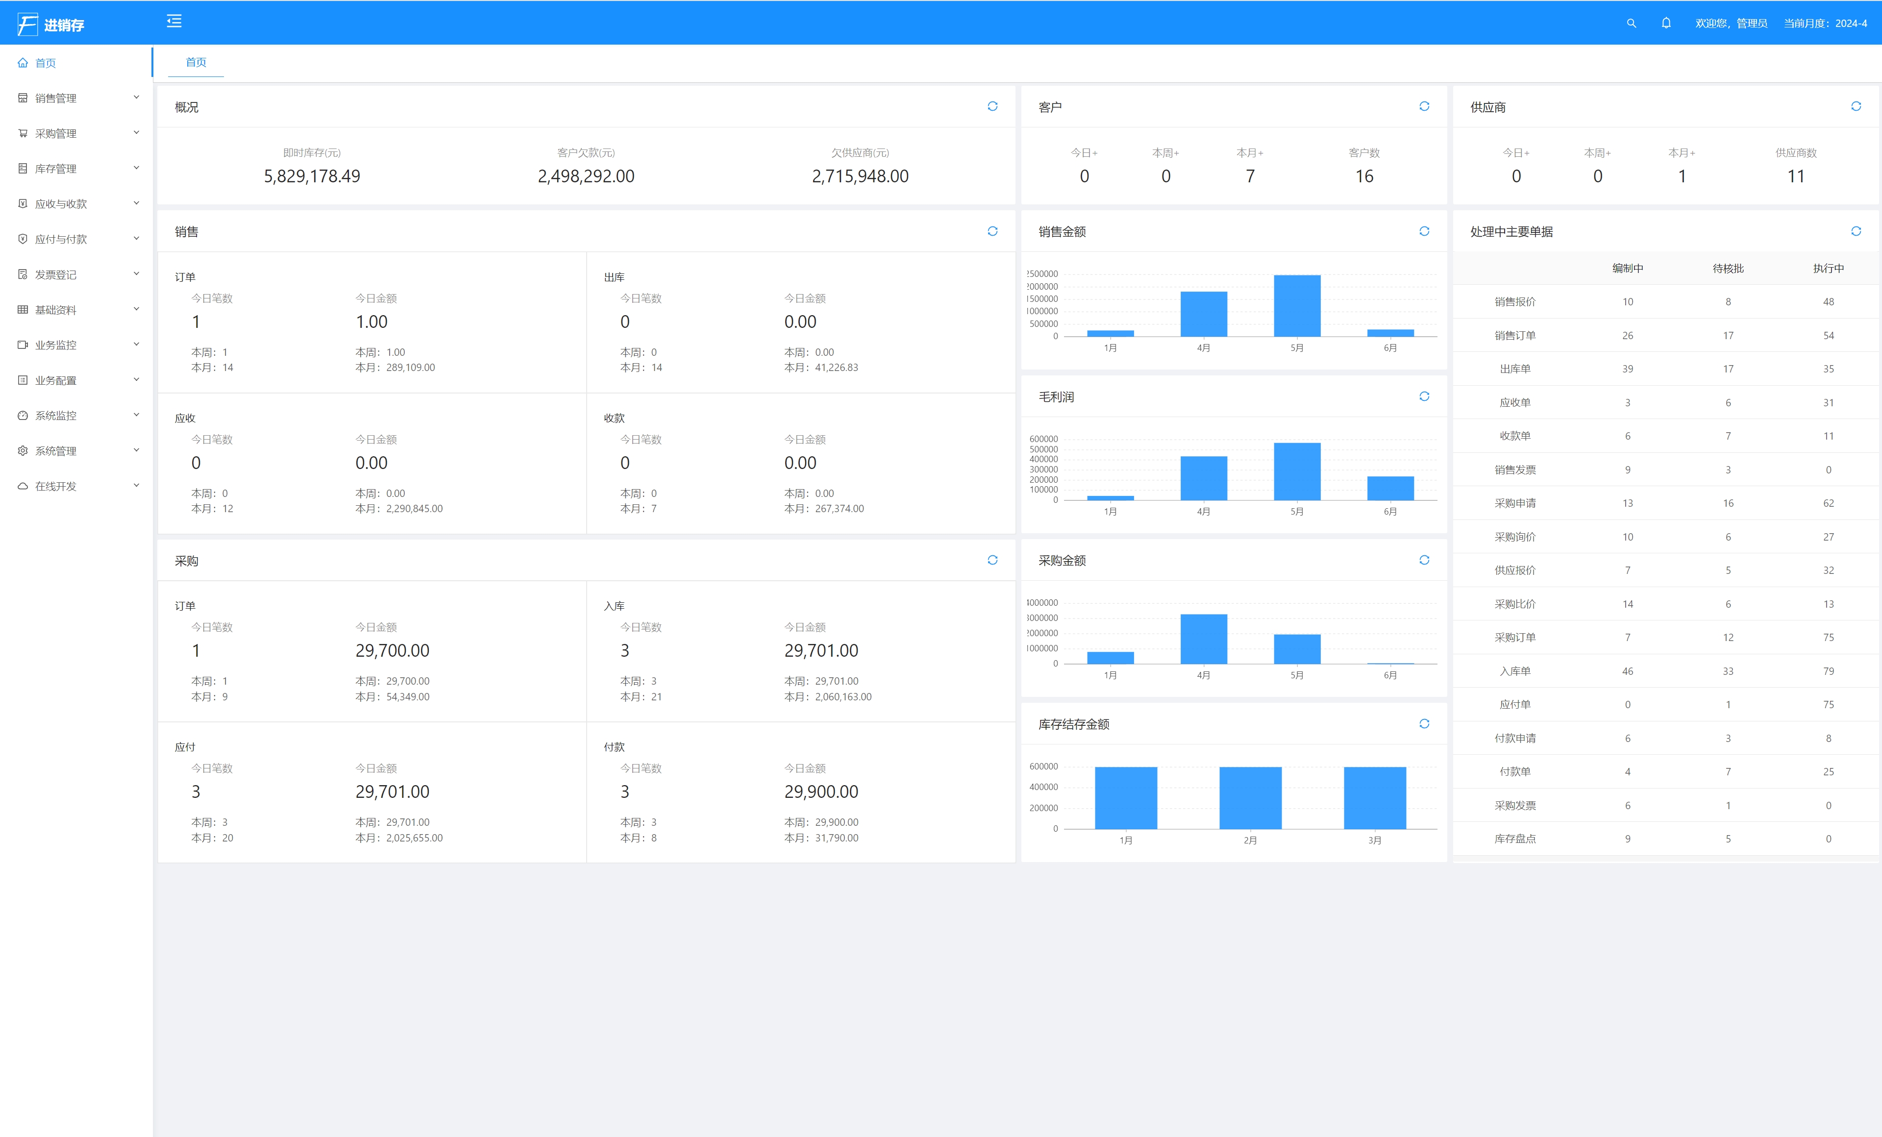
Task: Click the 库存管理 sidebar icon
Action: click(23, 168)
